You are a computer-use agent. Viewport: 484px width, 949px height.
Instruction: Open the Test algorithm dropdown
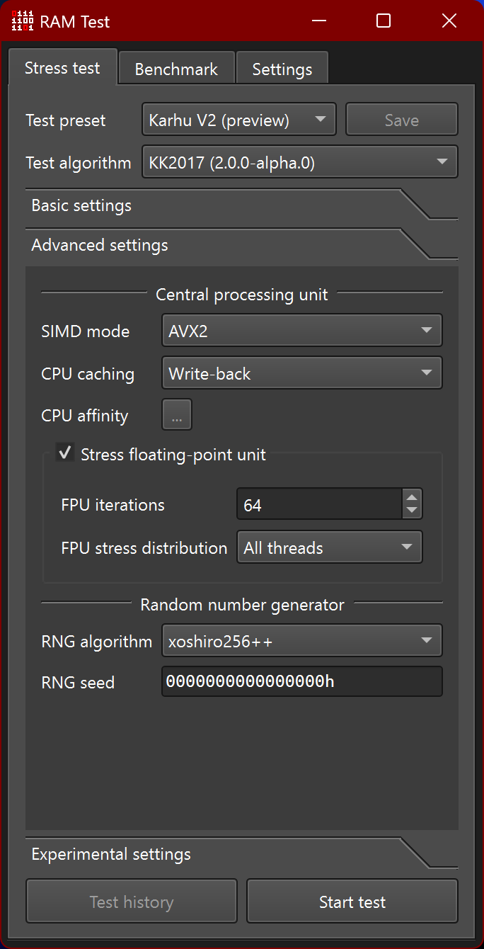(x=300, y=162)
